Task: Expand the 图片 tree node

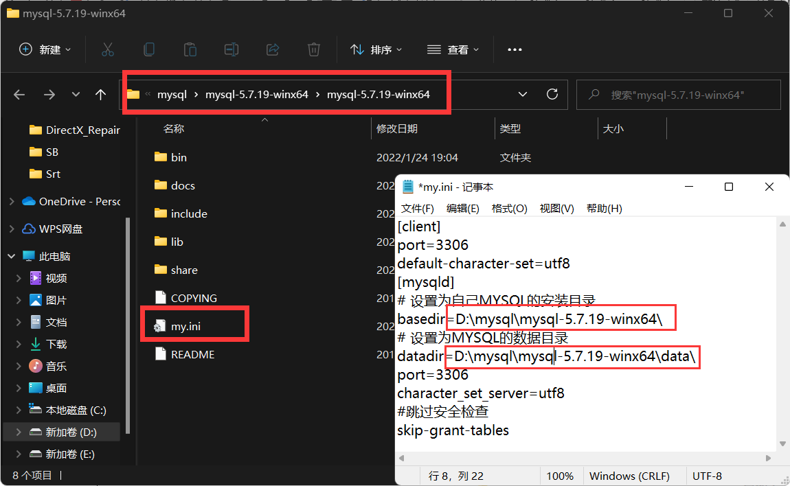Action: pos(19,300)
